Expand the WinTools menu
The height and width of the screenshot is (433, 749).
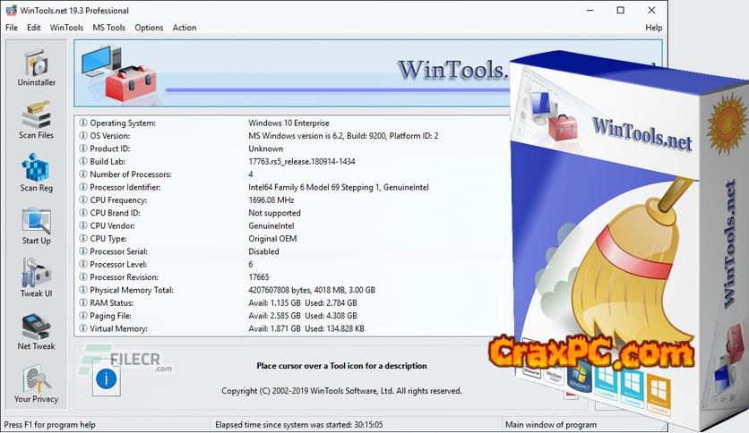[x=67, y=28]
